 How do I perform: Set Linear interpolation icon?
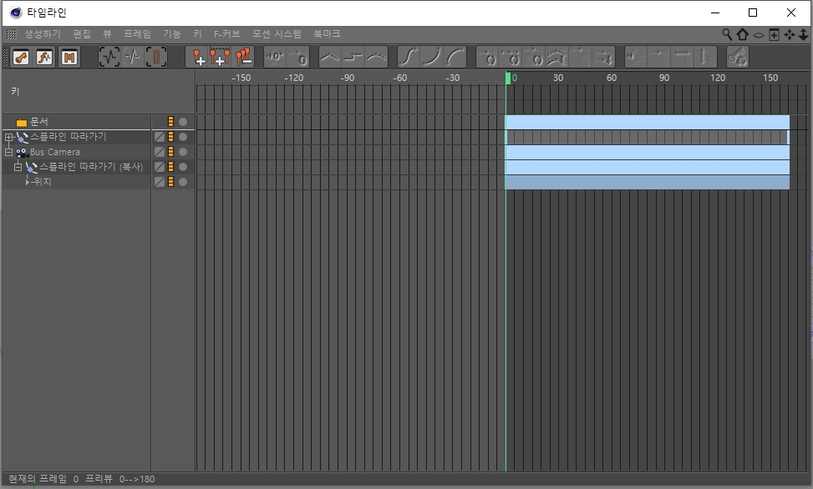pyautogui.click(x=329, y=57)
